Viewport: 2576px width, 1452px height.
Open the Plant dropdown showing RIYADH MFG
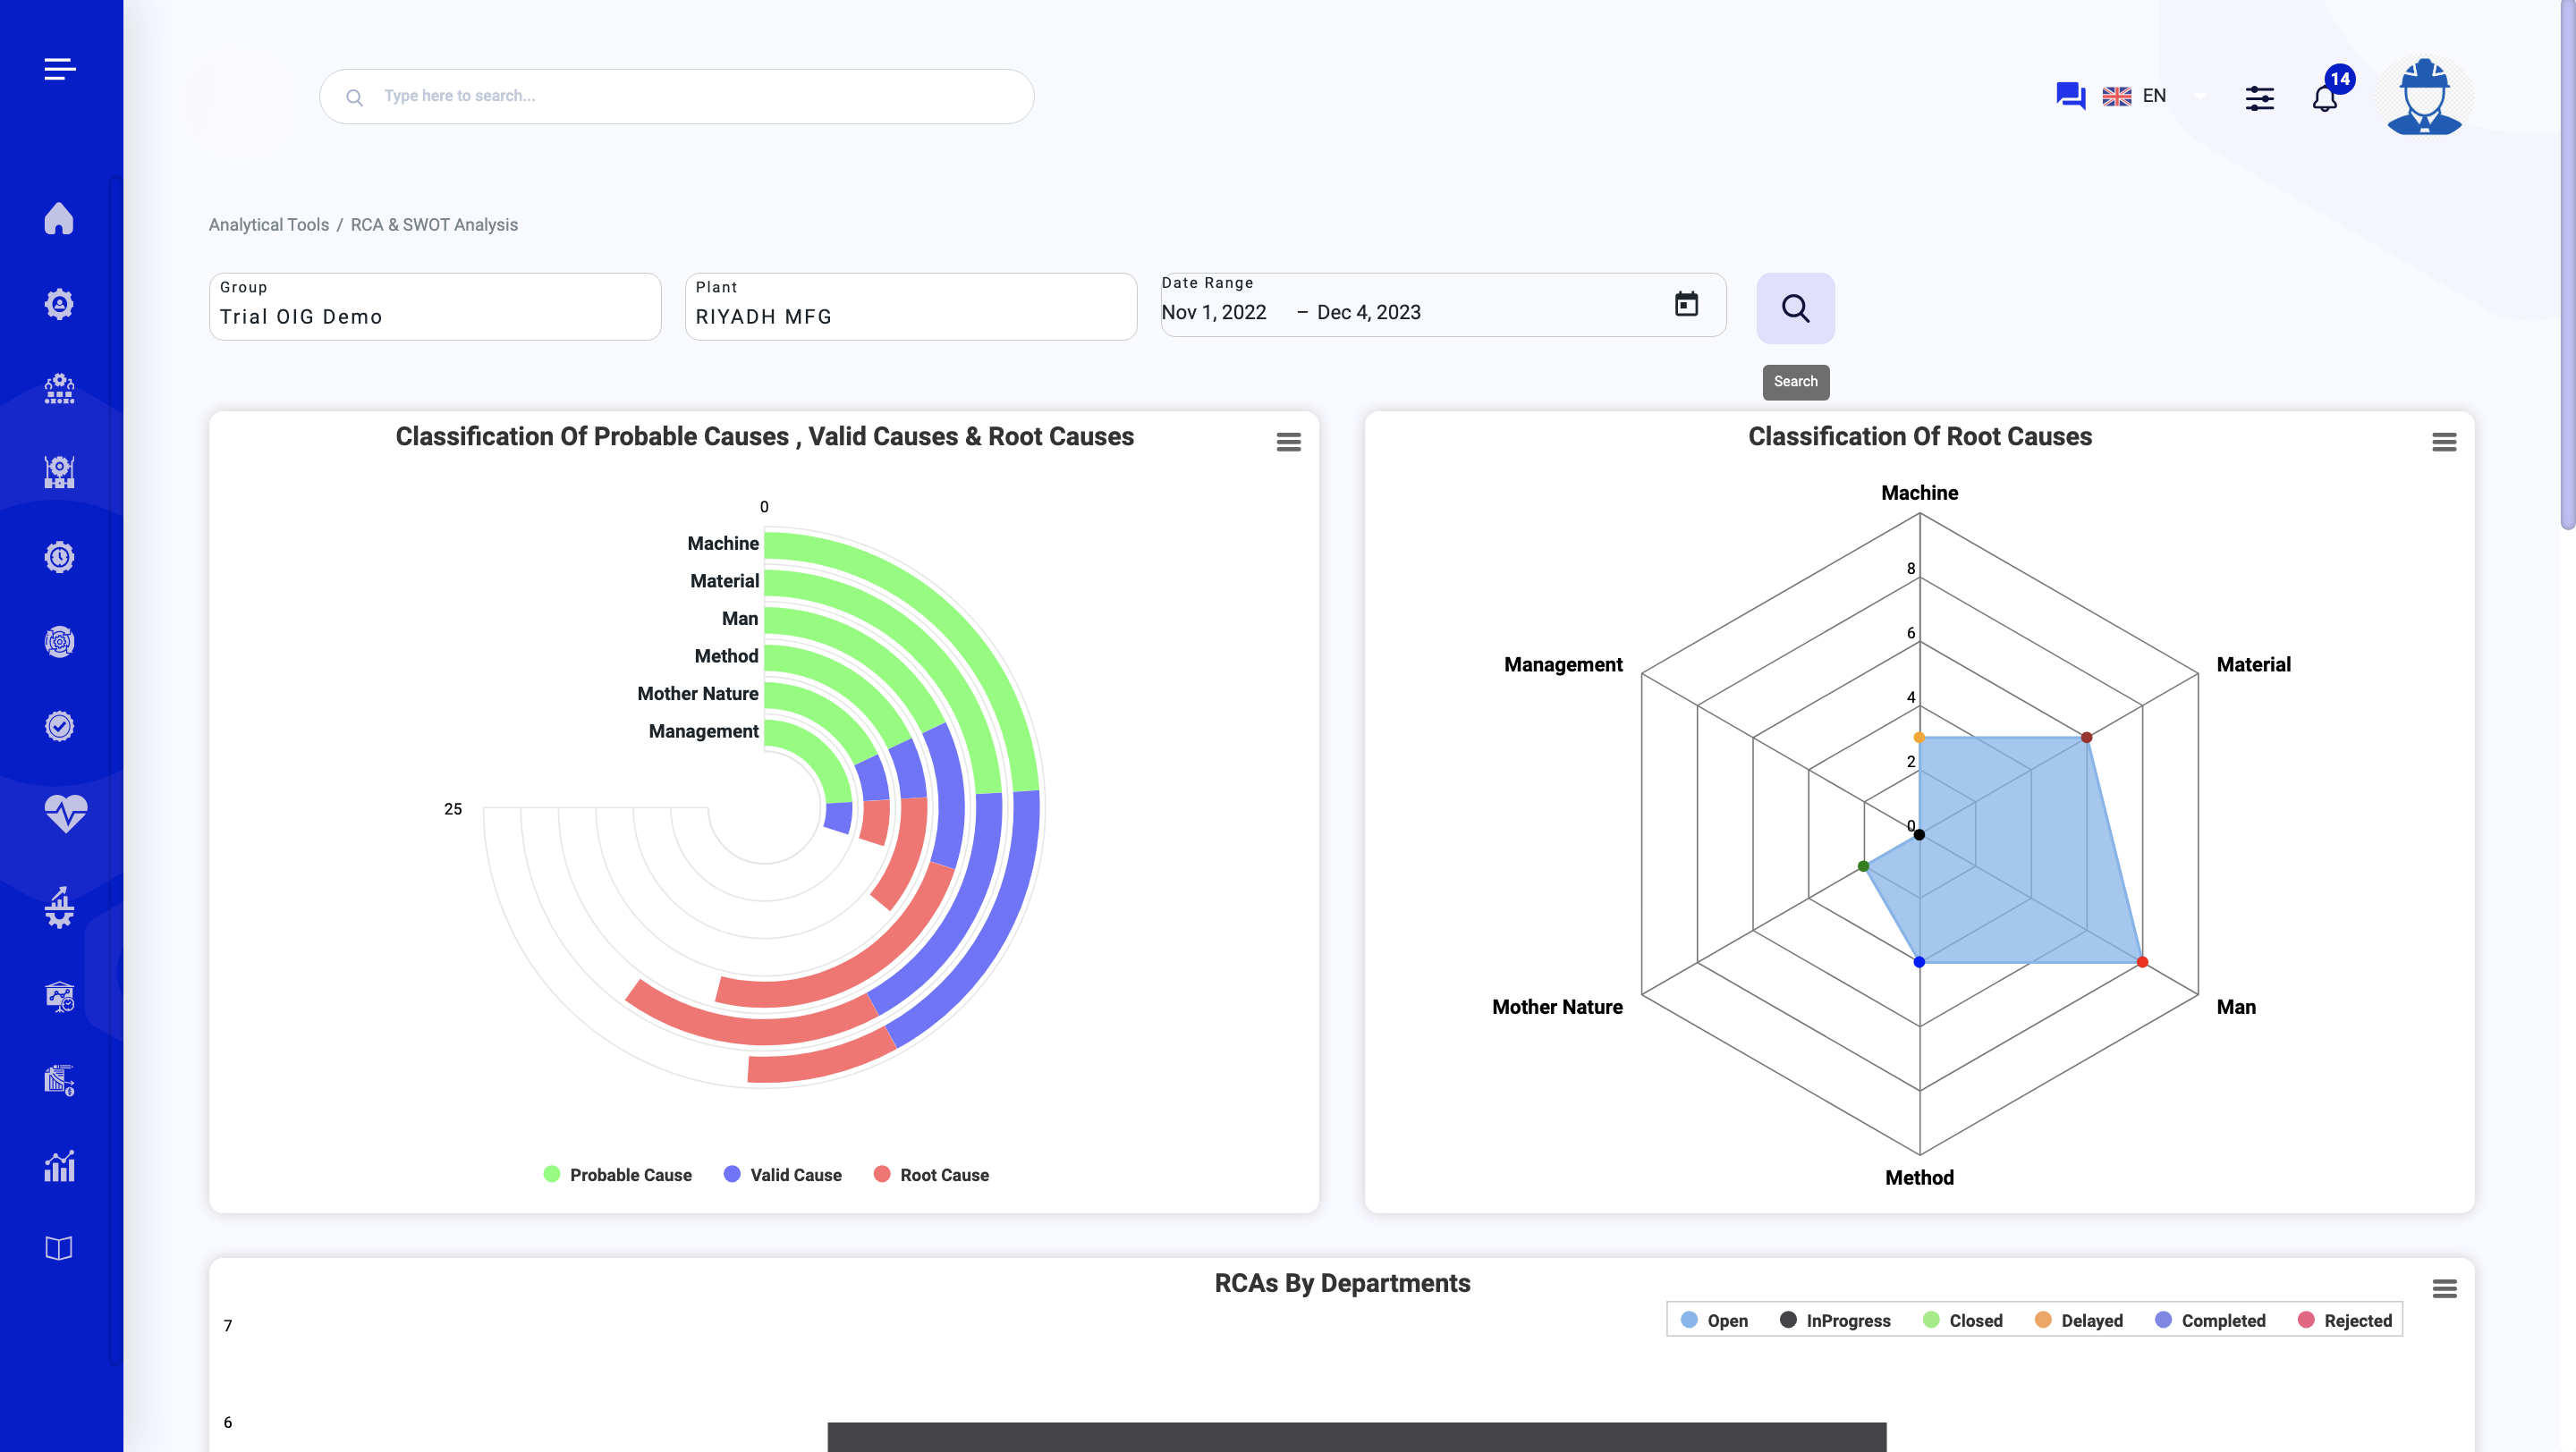[910, 307]
